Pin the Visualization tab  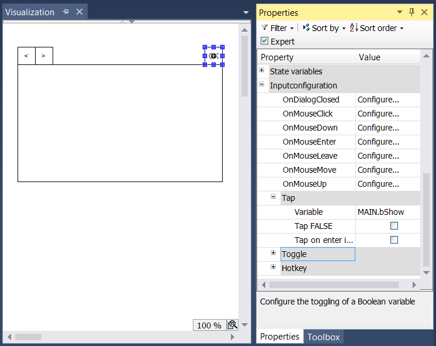[65, 12]
